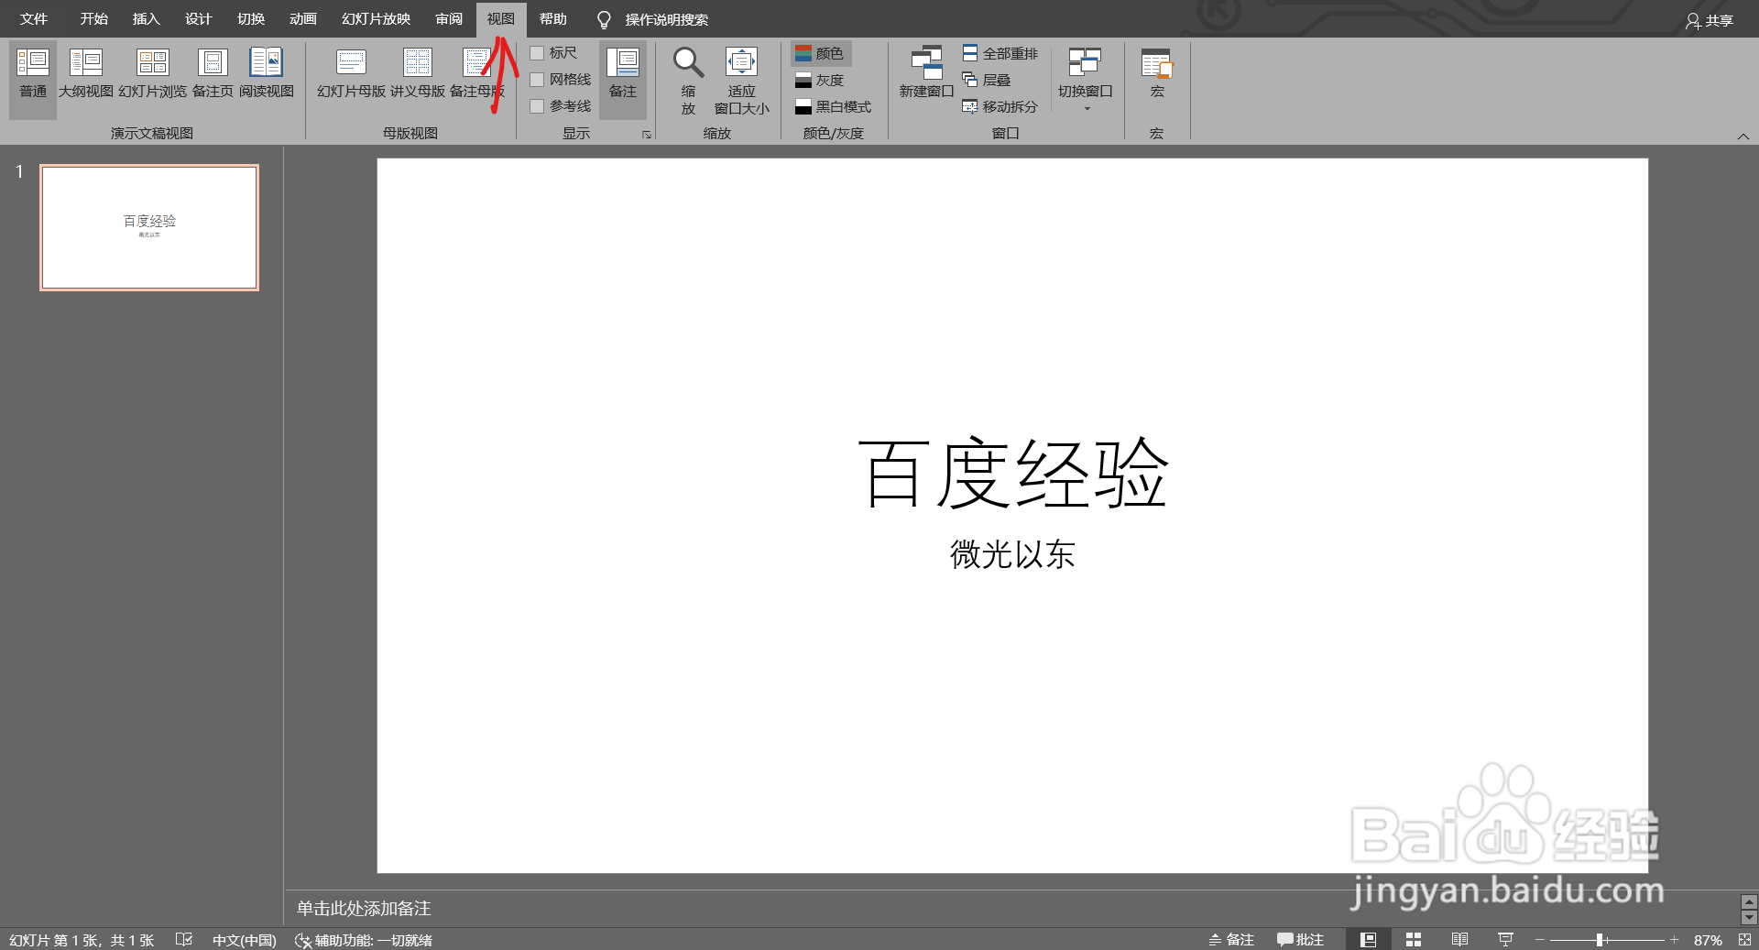The height and width of the screenshot is (950, 1759).
Task: Open Switch Windows (切换窗口) dropdown
Action: click(x=1086, y=78)
